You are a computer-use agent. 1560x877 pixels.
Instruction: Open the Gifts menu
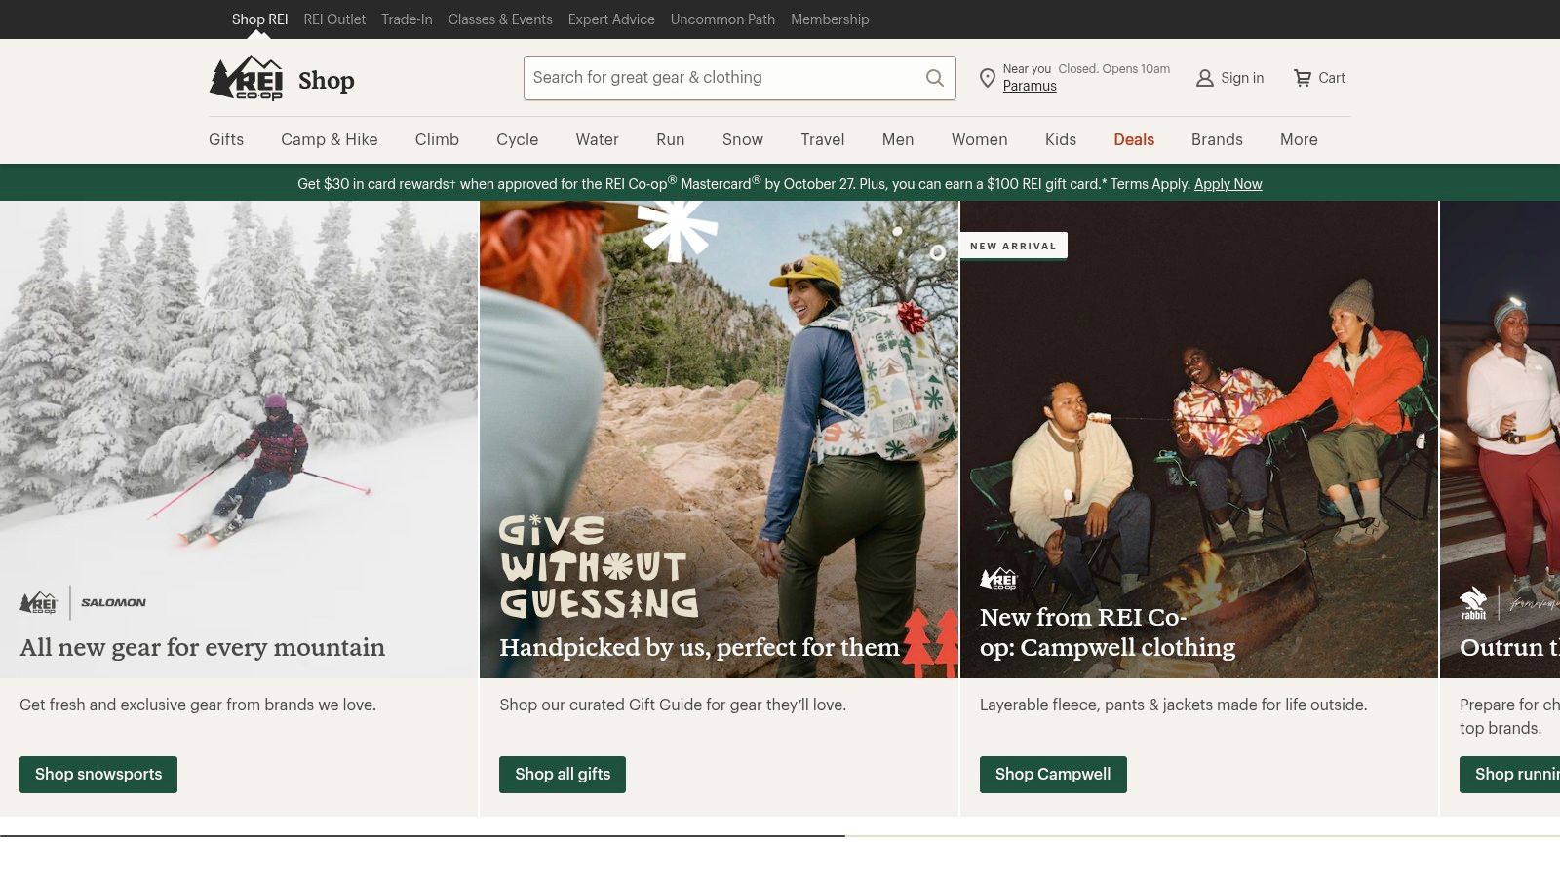(x=226, y=139)
